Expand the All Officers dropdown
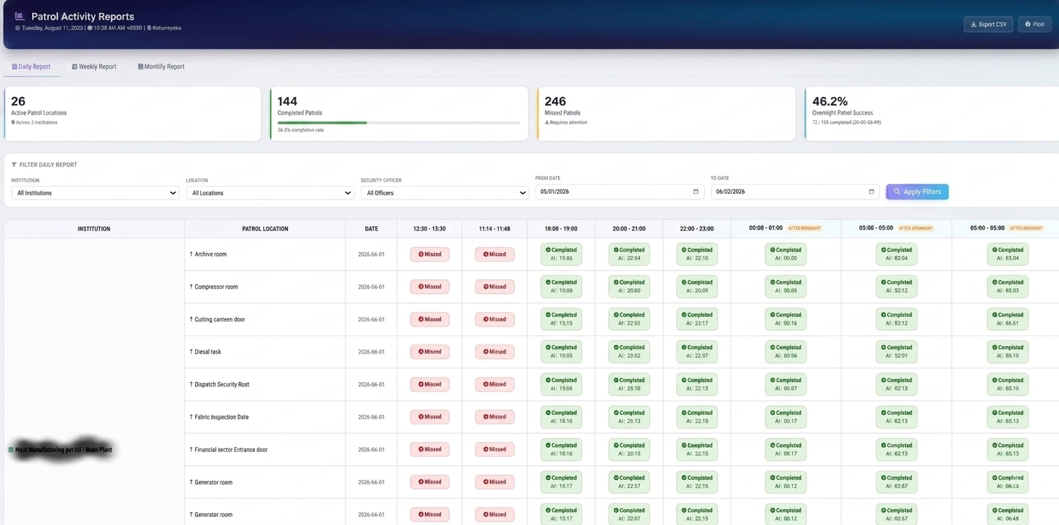Image resolution: width=1059 pixels, height=525 pixels. (445, 193)
